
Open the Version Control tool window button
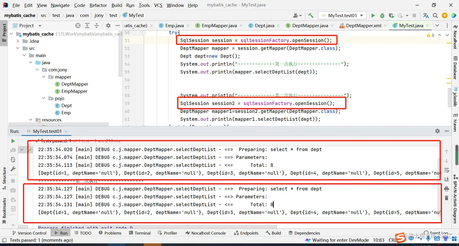click(29, 233)
